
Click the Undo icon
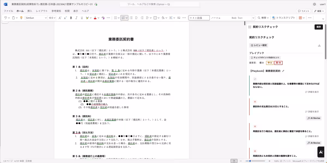coord(5,17)
